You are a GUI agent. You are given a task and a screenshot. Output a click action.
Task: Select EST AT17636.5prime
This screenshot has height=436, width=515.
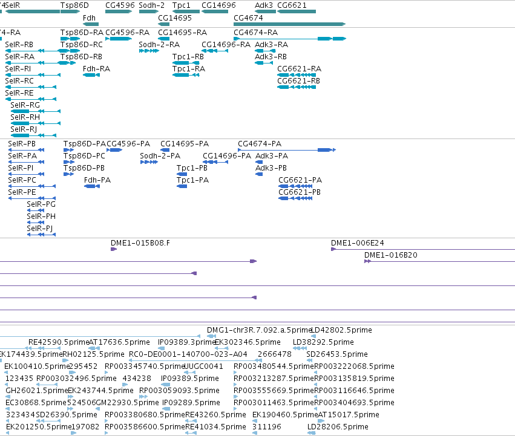tap(94, 348)
